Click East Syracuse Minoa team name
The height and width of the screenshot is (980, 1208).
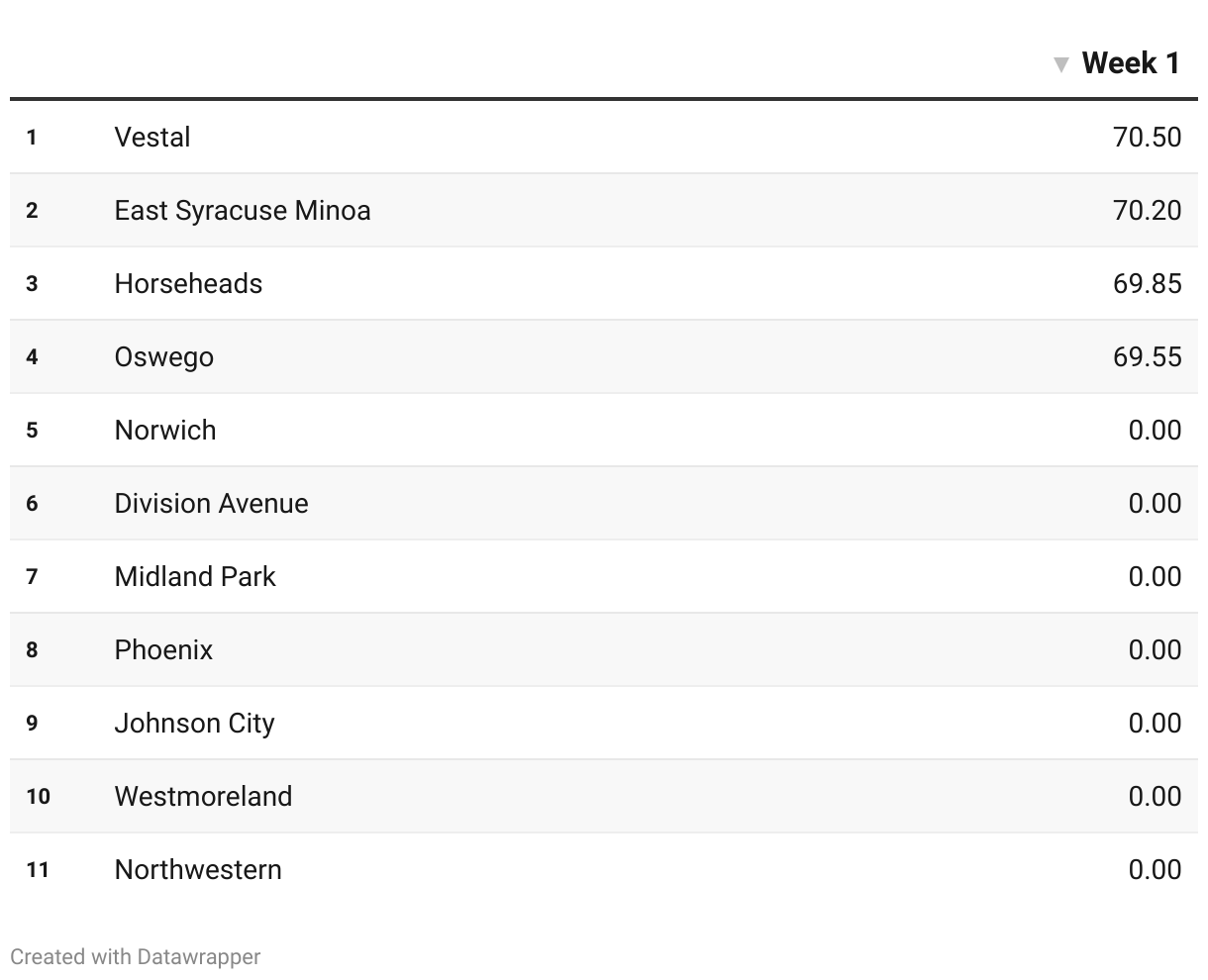(243, 210)
